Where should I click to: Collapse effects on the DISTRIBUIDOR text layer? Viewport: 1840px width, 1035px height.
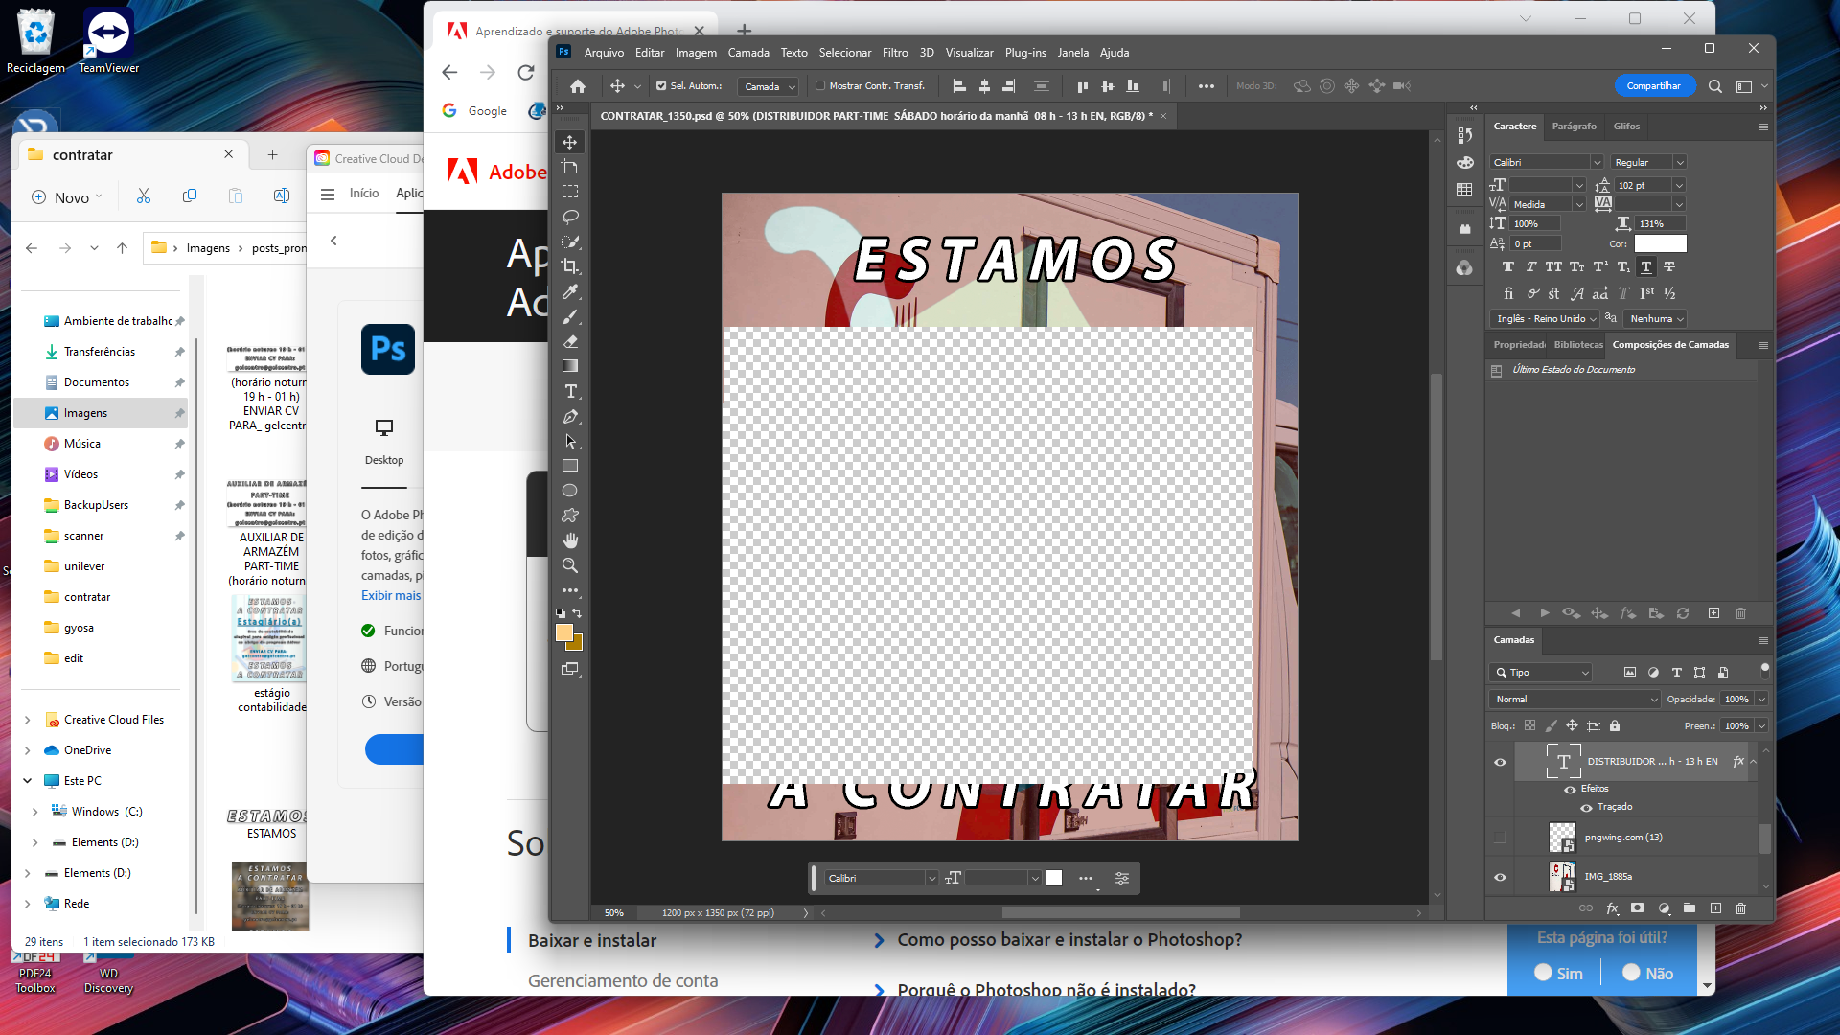(1752, 762)
